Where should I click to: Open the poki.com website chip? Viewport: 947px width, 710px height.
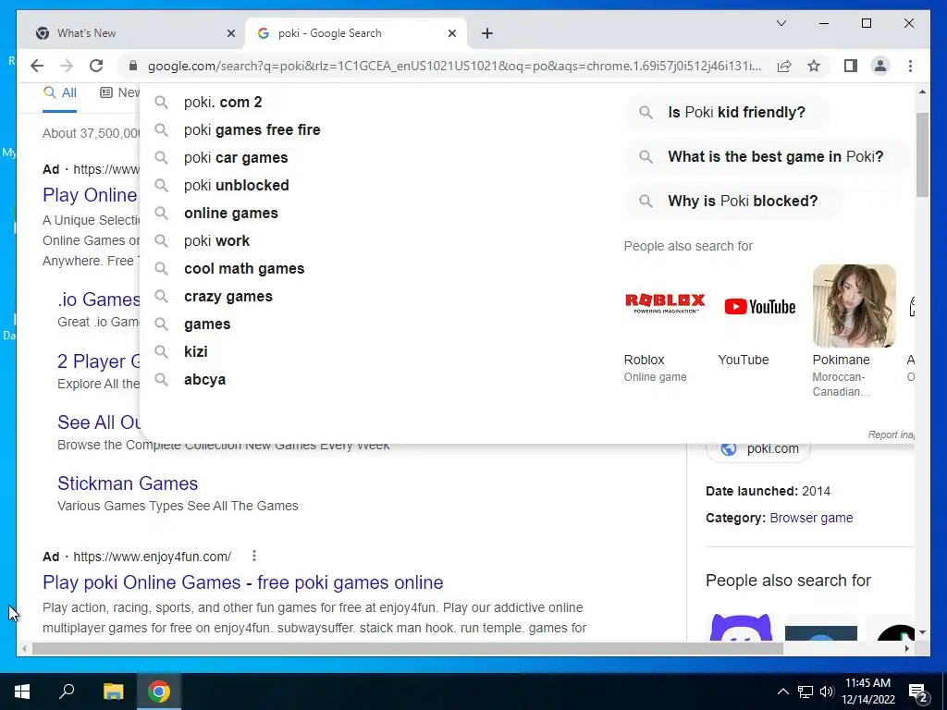(x=758, y=449)
